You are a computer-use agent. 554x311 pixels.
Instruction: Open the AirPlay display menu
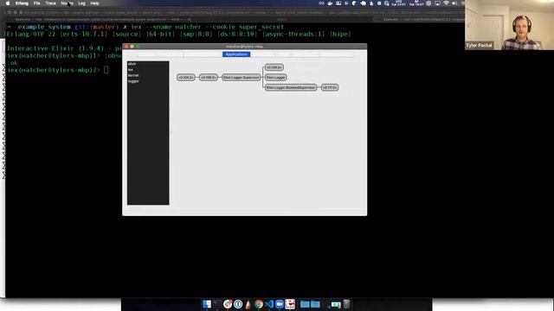pyautogui.click(x=437, y=3)
